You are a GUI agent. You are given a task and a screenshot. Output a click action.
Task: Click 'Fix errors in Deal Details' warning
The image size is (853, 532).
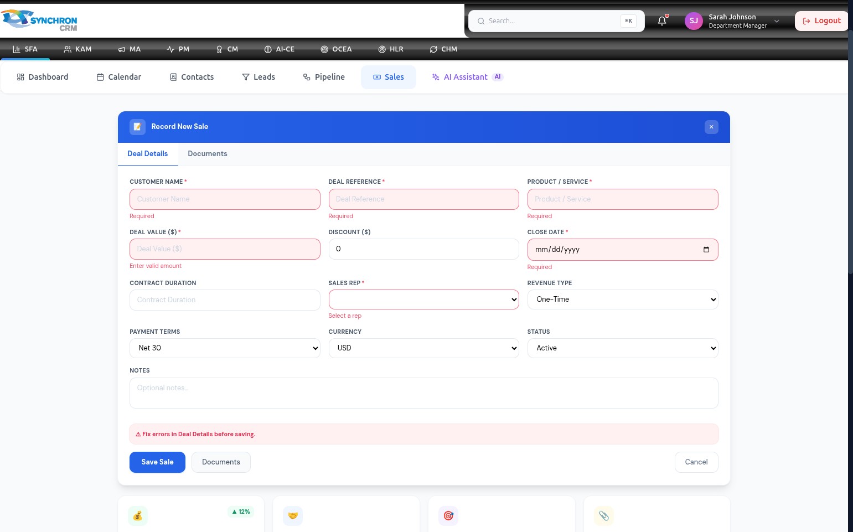(x=424, y=434)
